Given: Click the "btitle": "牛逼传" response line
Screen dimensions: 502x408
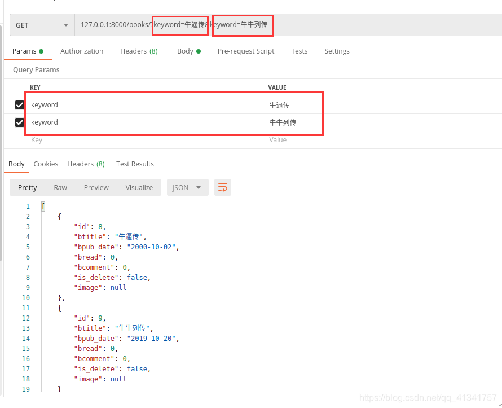Looking at the screenshot, I should (111, 237).
